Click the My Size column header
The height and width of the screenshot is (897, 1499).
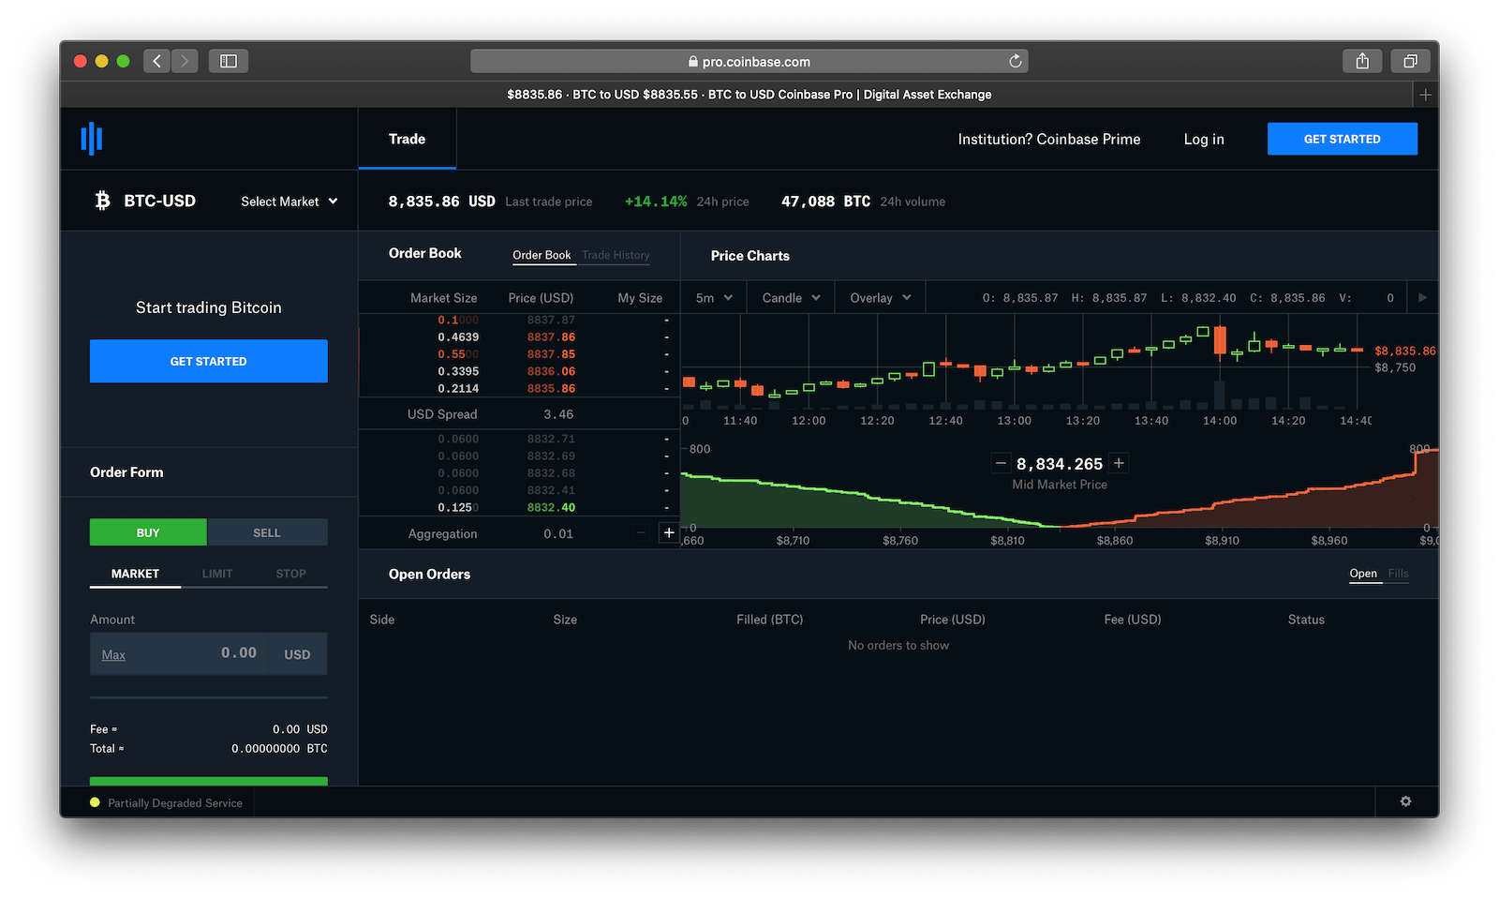[640, 298]
